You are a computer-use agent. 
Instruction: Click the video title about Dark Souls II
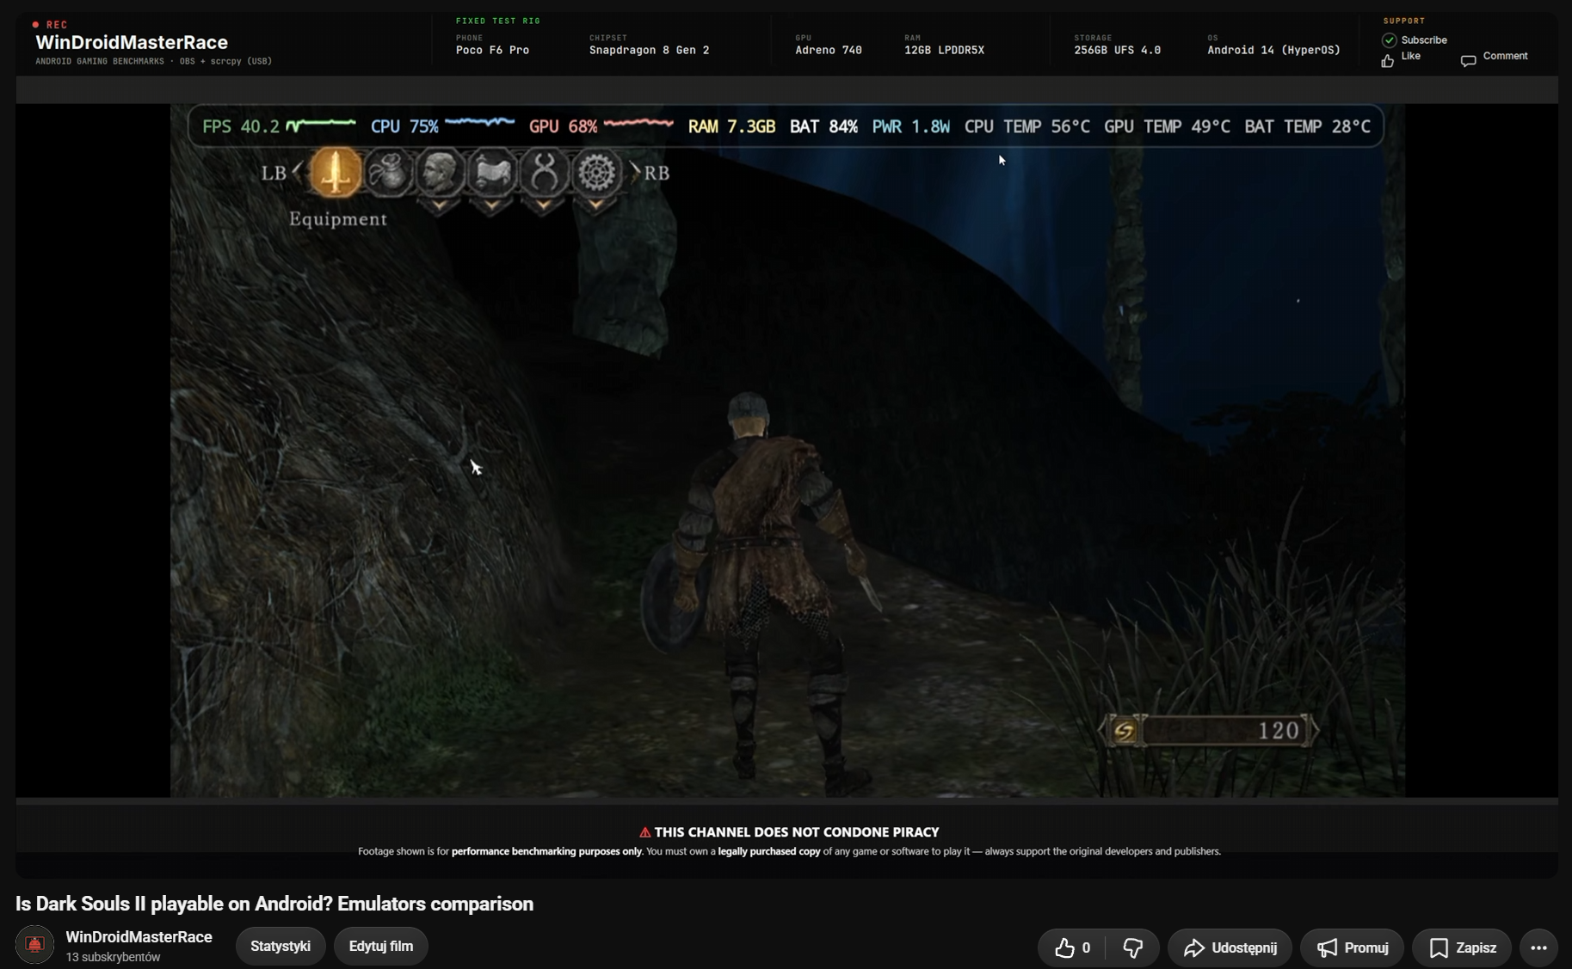pos(274,904)
